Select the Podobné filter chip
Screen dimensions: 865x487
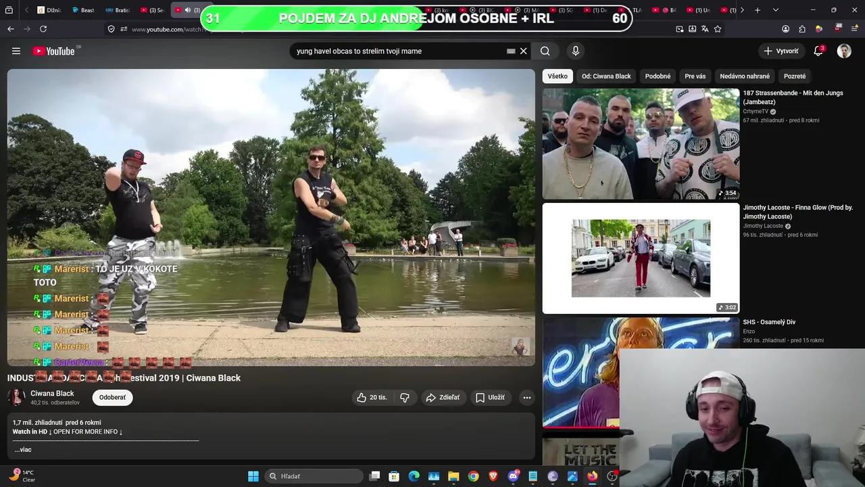click(x=658, y=76)
